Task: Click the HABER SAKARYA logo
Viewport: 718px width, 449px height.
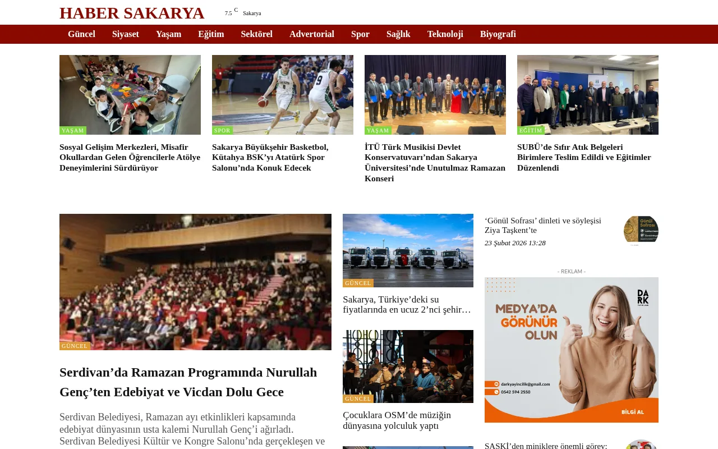Action: pyautogui.click(x=132, y=12)
